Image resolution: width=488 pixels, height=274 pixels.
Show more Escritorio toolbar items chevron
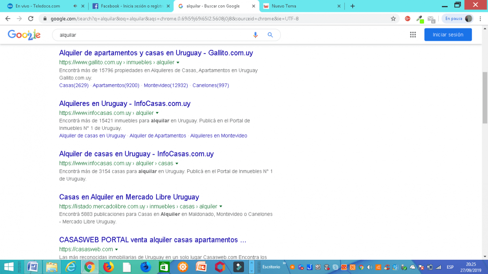284,263
